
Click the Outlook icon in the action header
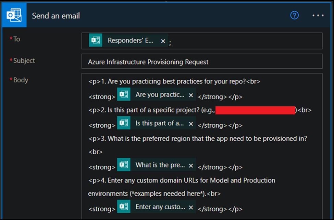pos(14,15)
